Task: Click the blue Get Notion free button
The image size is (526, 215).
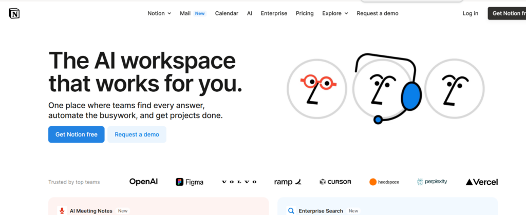Action: pyautogui.click(x=77, y=134)
